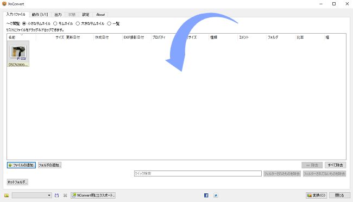Click remove filtered items button
The height and width of the screenshot is (202, 353).
click(282, 174)
